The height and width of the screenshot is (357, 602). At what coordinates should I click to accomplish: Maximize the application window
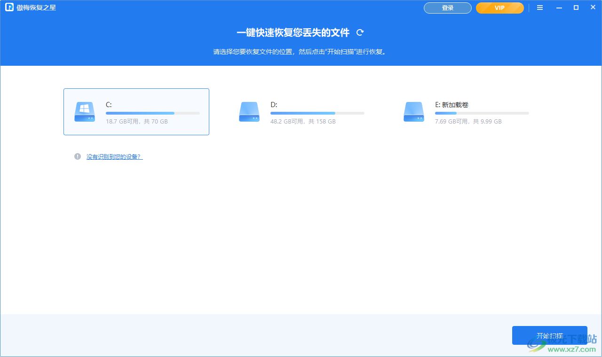tap(576, 8)
